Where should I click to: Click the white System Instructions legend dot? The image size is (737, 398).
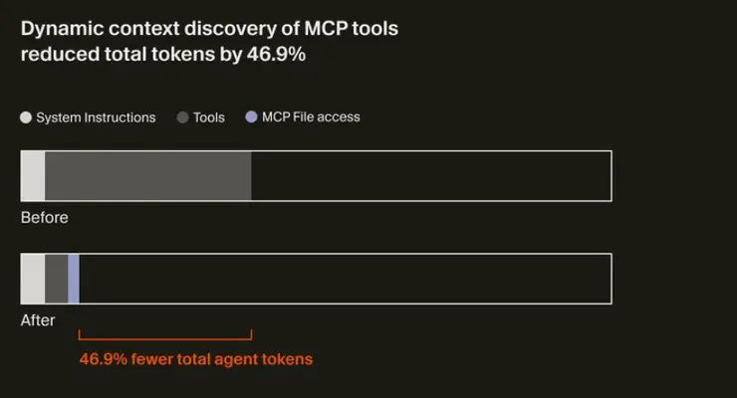click(x=26, y=117)
